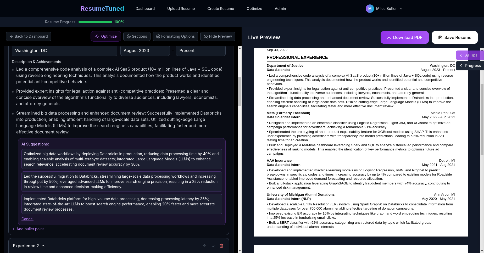Click 'University of Michigan Alumni Donations' in preview
Viewport: 484px width, 253px height.
click(301, 195)
